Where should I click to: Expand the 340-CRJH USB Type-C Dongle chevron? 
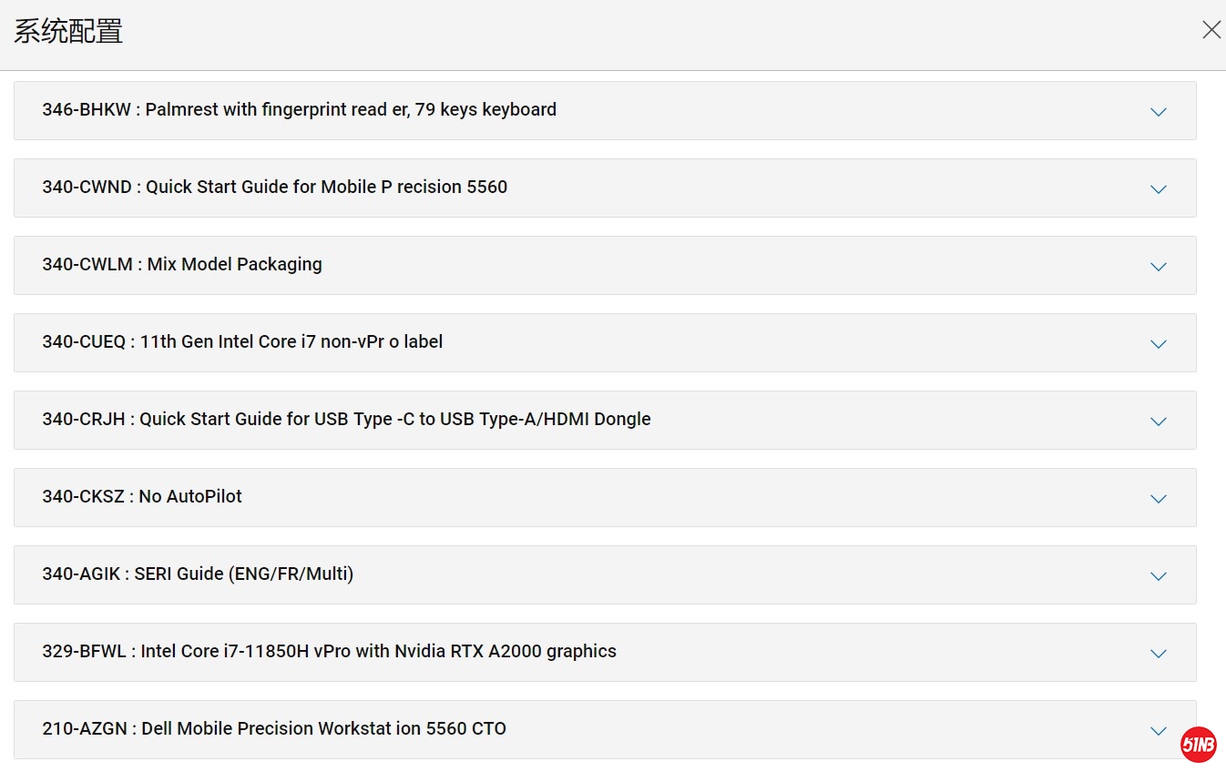click(x=1158, y=422)
